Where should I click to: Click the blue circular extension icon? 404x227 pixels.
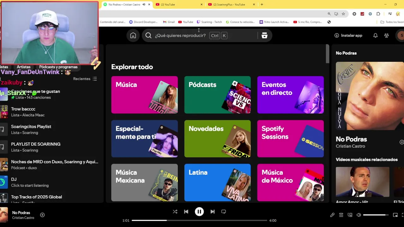[370, 14]
